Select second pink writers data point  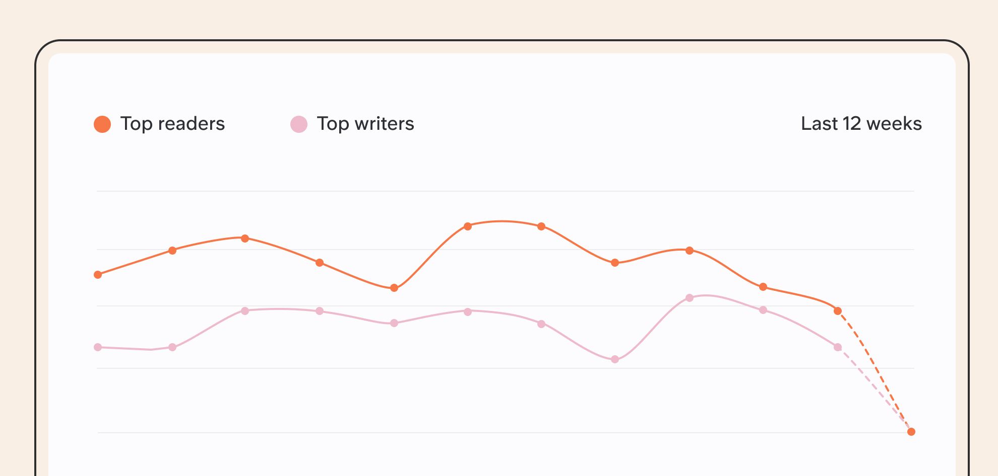[172, 347]
